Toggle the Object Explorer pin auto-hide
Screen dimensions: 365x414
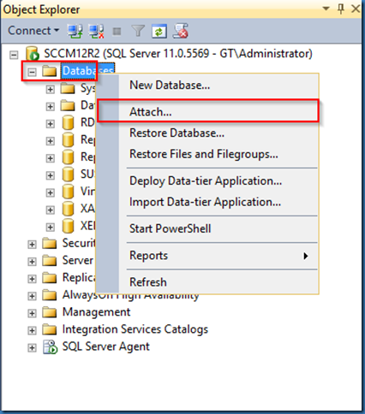pyautogui.click(x=341, y=9)
